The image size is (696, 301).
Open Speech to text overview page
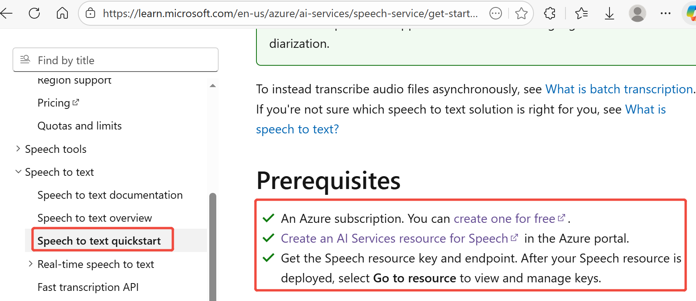point(95,218)
